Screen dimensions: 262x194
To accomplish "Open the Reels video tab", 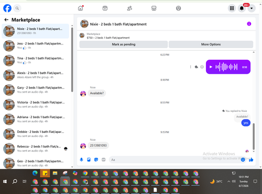I will 105,8.
